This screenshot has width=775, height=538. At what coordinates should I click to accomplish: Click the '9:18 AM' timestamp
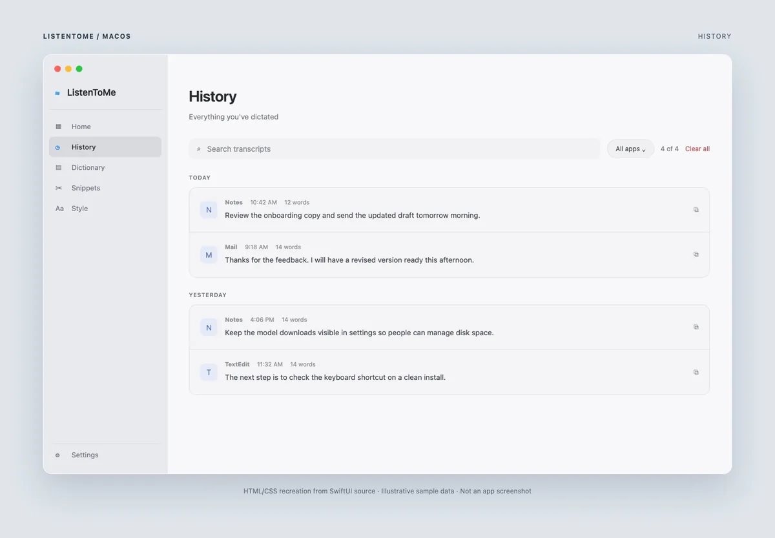[x=256, y=247]
